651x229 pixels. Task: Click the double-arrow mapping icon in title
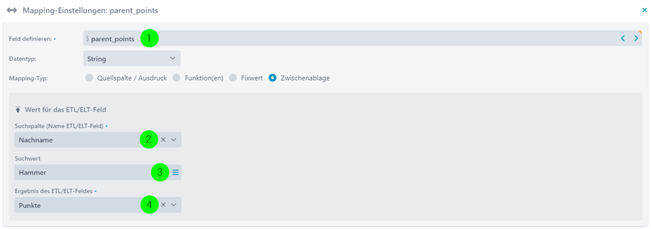tap(12, 11)
